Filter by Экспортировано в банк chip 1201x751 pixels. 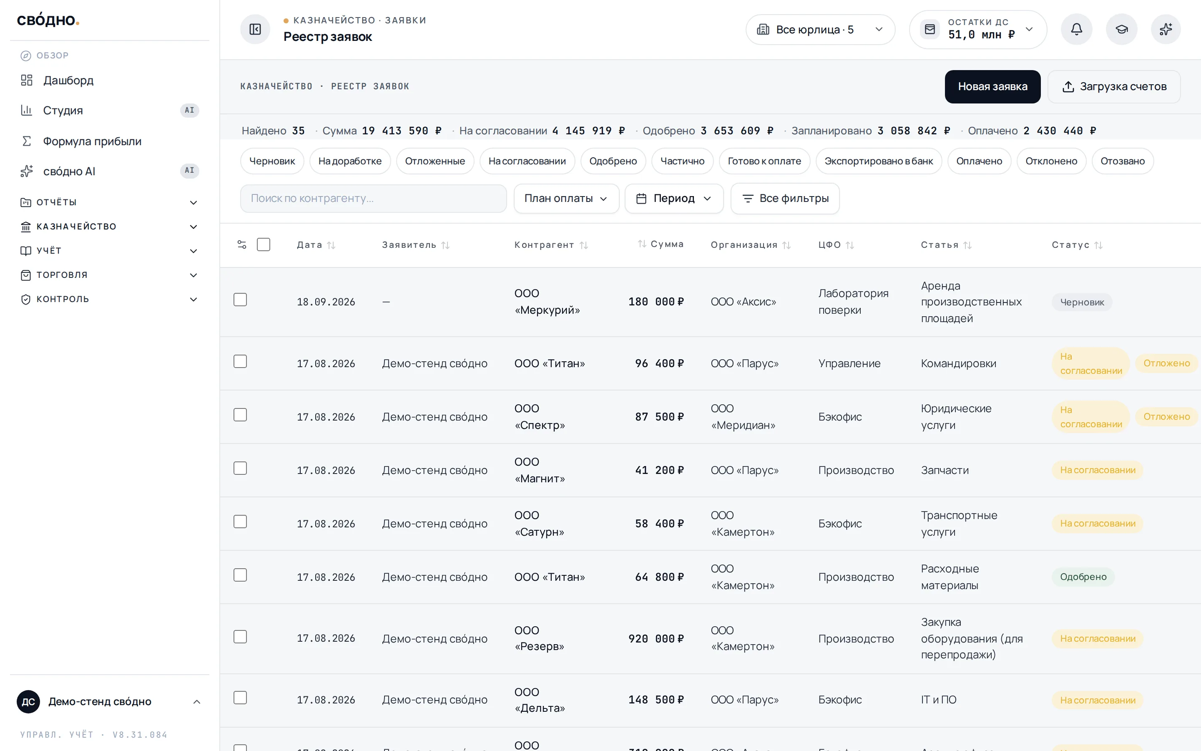[878, 161]
